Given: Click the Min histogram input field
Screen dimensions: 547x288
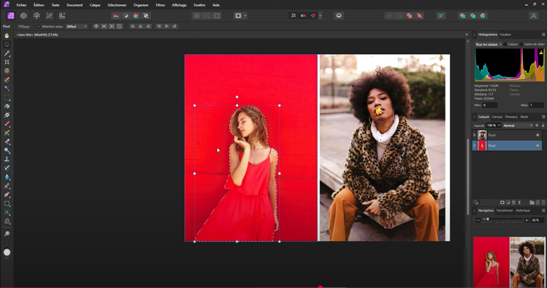Looking at the screenshot, I should pyautogui.click(x=490, y=105).
